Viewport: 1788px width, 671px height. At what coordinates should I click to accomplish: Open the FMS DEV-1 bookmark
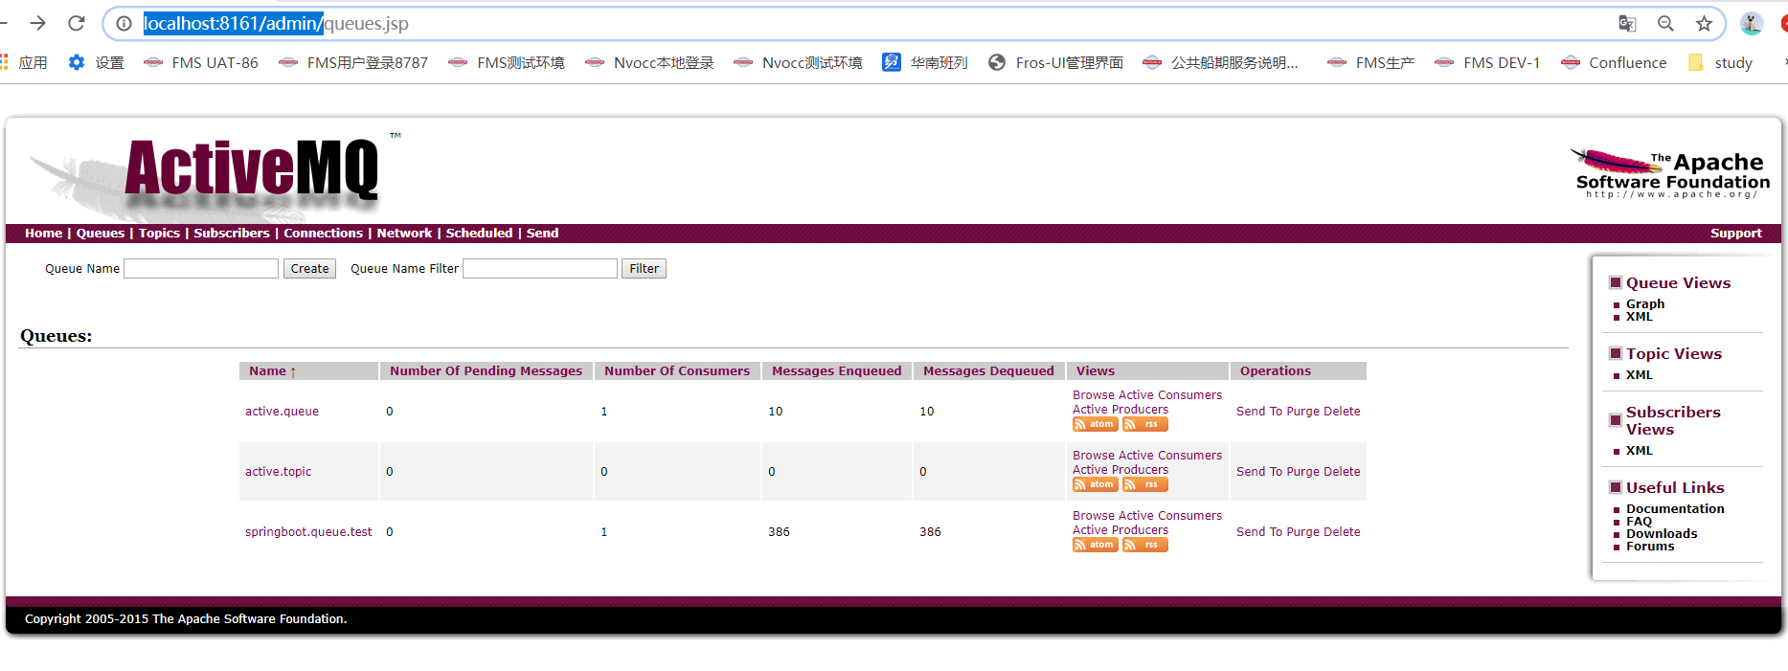(x=1487, y=62)
